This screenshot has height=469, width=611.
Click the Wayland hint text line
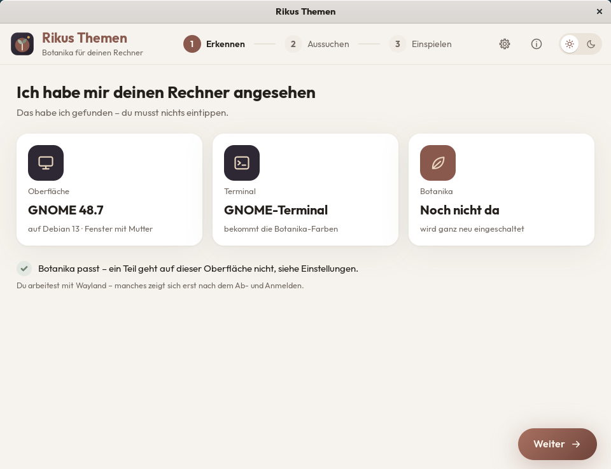tap(160, 286)
